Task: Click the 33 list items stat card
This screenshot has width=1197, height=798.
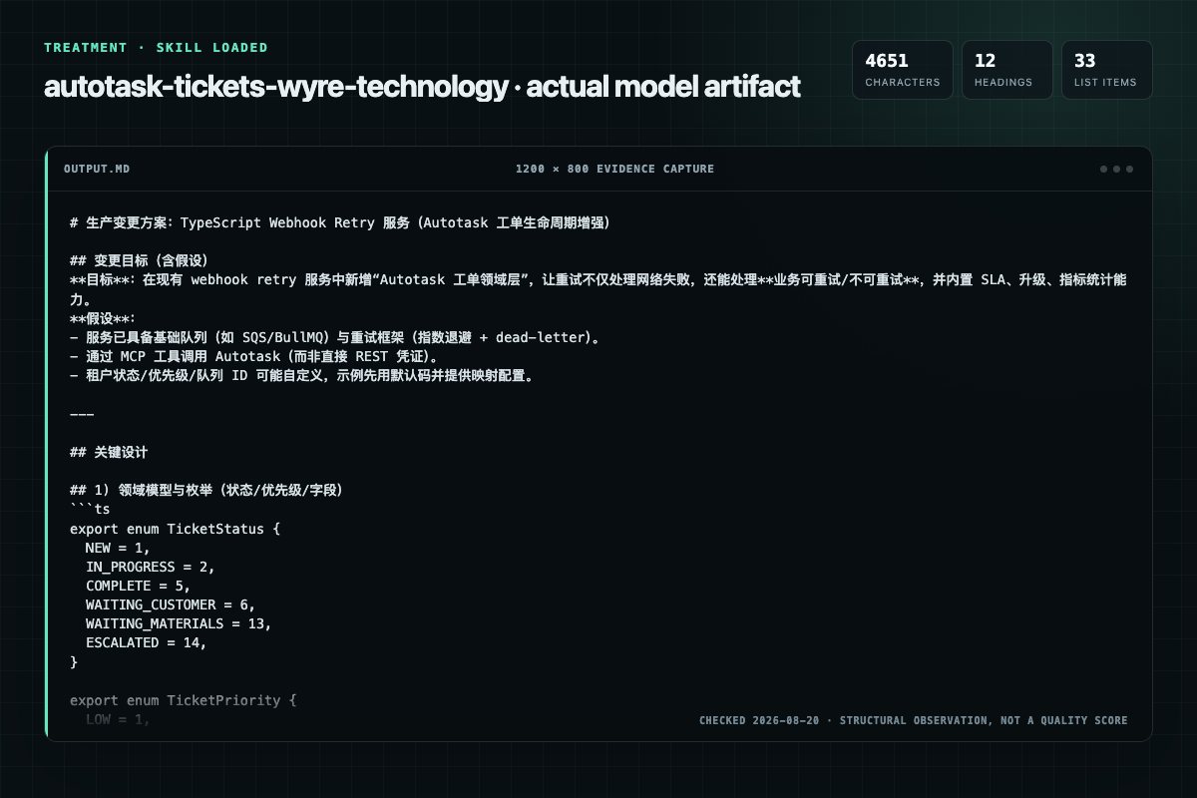Action: click(x=1107, y=70)
